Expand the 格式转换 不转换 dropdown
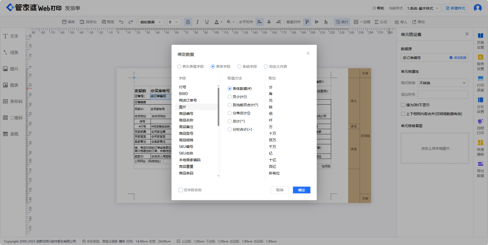Viewport: 488px width, 245px height. (x=443, y=83)
